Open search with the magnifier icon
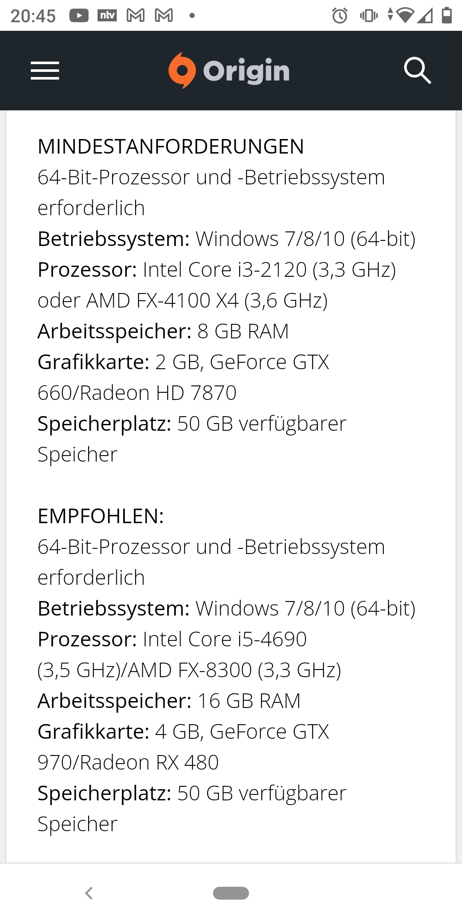 [x=417, y=71]
